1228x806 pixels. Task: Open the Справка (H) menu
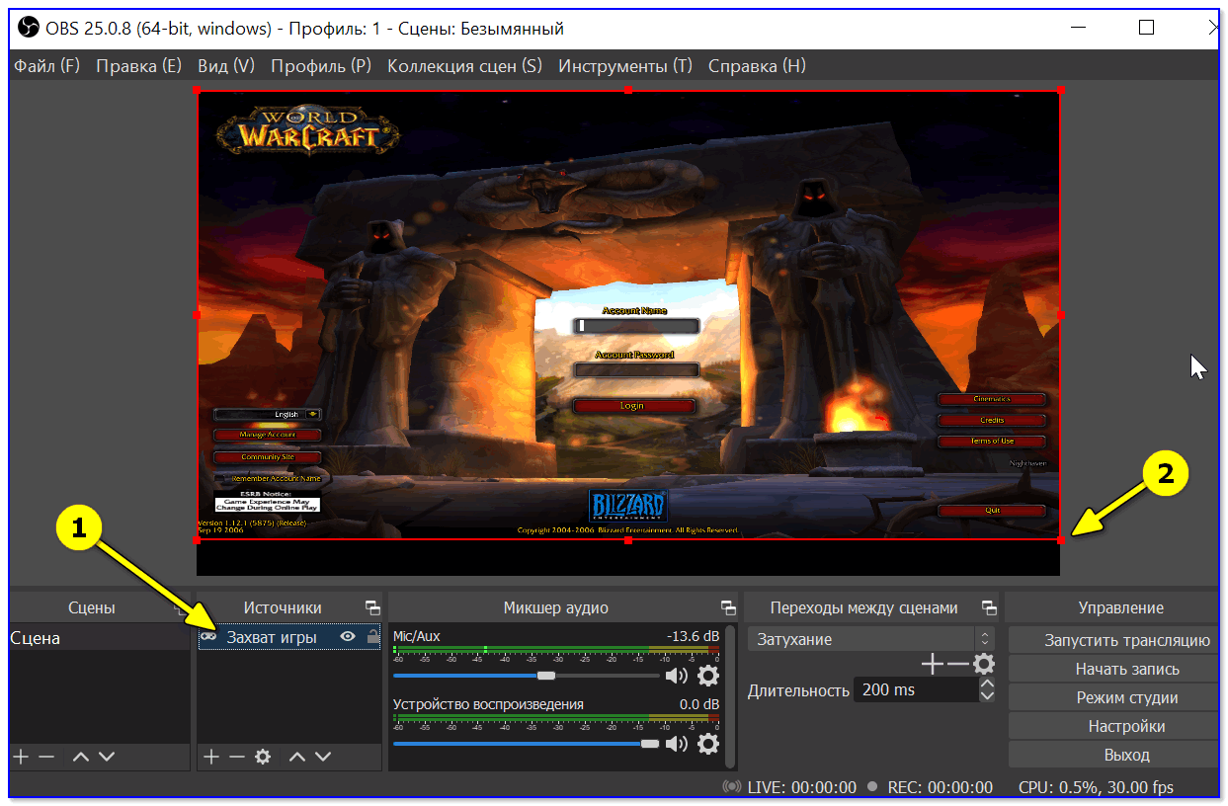coord(757,66)
